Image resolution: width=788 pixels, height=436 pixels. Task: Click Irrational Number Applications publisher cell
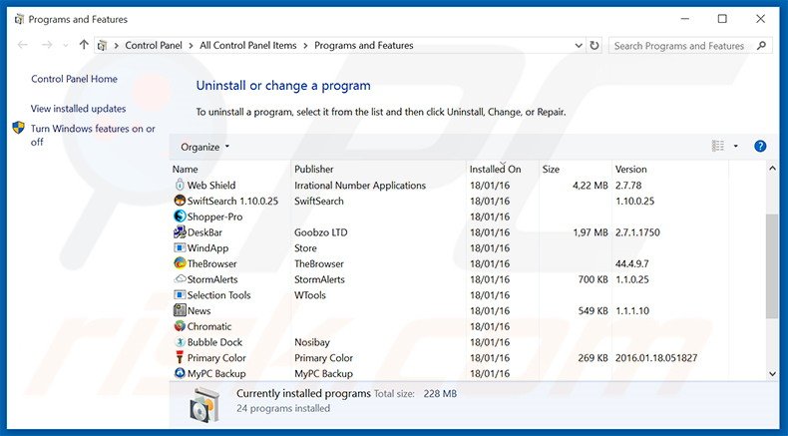pyautogui.click(x=360, y=185)
